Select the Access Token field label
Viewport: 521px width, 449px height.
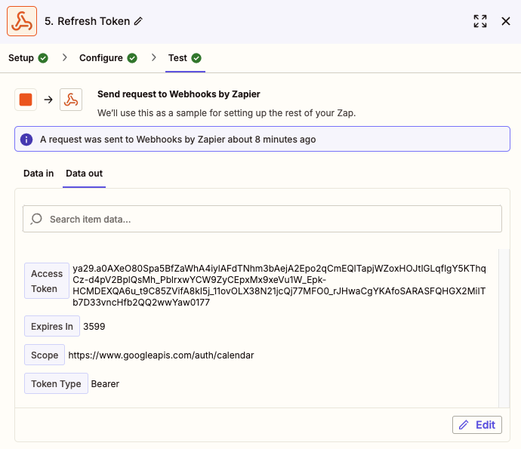click(47, 281)
